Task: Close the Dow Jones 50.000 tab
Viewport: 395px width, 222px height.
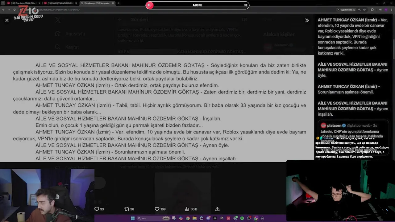Action: point(39,3)
